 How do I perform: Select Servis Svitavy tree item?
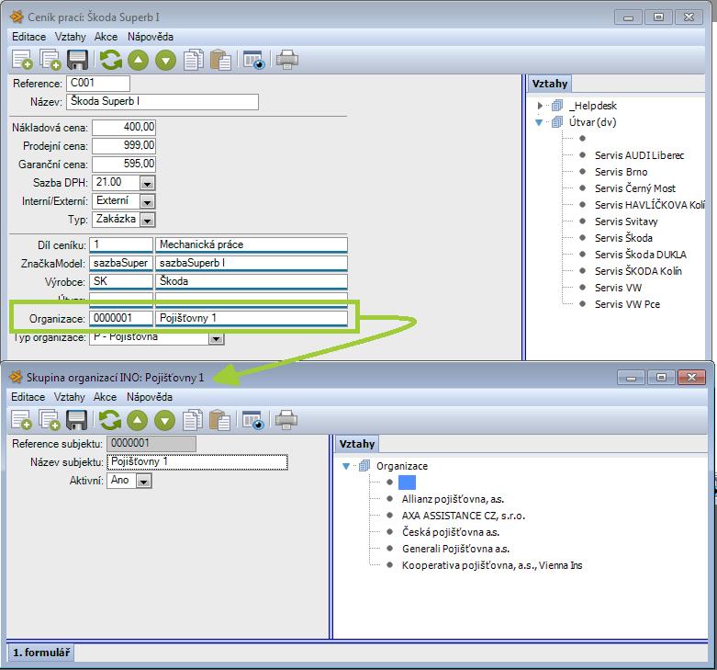point(626,221)
